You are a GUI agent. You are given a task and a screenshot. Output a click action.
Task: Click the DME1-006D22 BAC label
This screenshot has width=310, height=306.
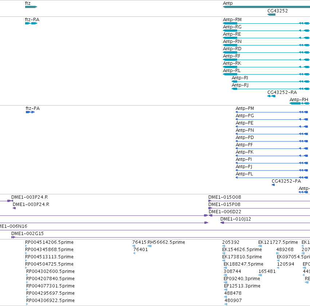tap(225, 212)
